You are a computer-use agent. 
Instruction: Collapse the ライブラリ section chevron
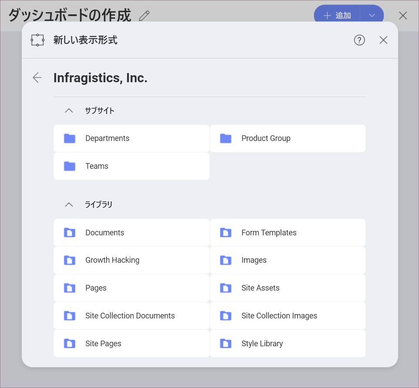(x=69, y=205)
